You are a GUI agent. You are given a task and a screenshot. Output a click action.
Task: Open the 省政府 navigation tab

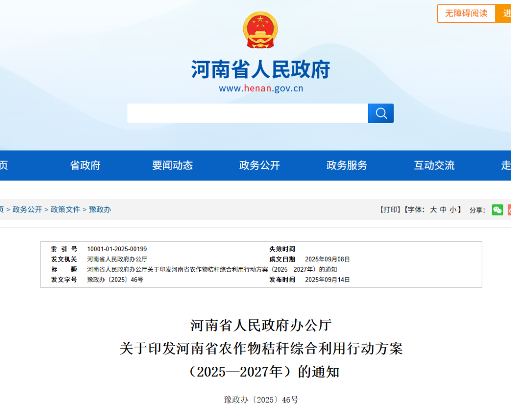pos(85,165)
